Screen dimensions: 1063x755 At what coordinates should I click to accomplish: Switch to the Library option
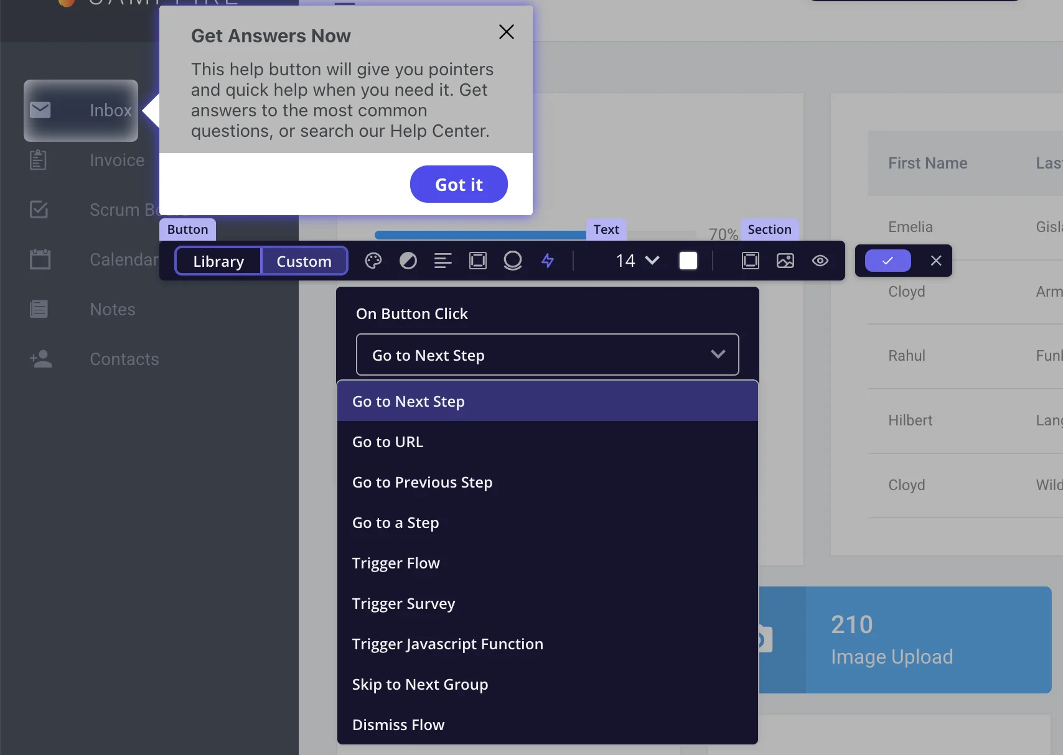[x=218, y=261]
